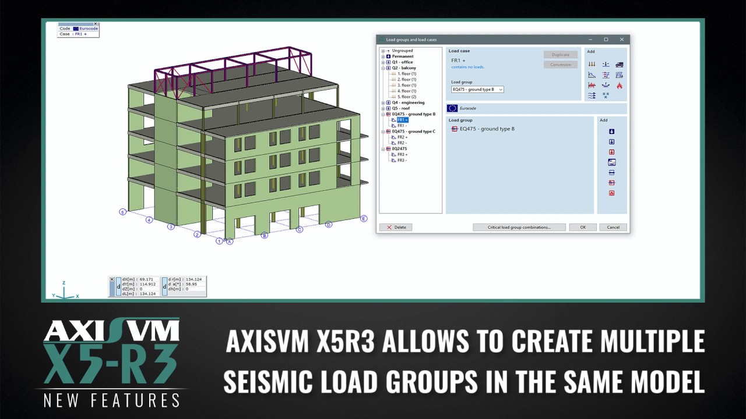Select the FR2 - load case
Viewport: 746px width, 419px height.
(402, 143)
